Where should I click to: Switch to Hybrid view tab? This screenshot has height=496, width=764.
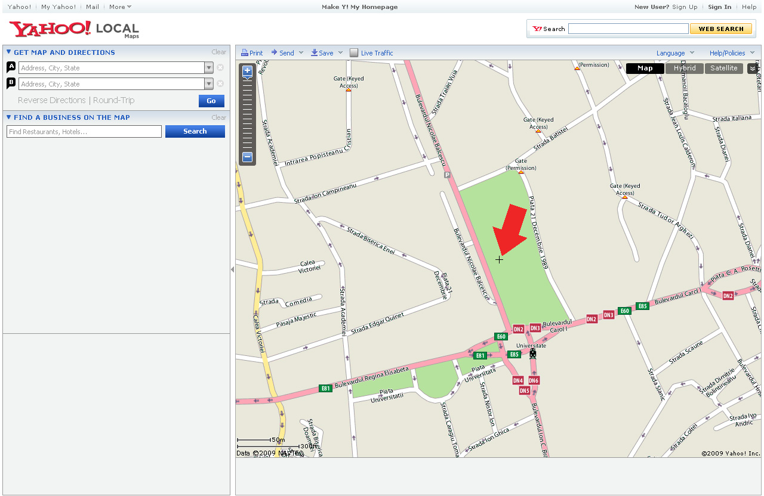pyautogui.click(x=685, y=68)
